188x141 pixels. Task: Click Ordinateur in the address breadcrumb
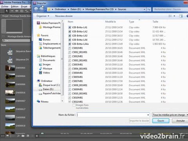pyautogui.click(x=60, y=9)
